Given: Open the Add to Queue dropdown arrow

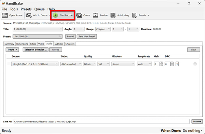Looking at the screenshot, I should tap(50, 15).
